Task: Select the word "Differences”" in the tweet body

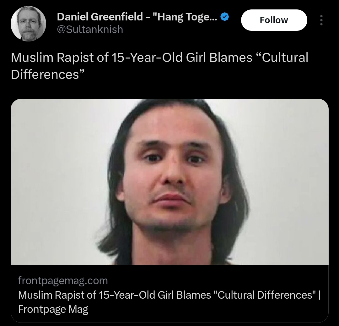Action: pyautogui.click(x=47, y=75)
